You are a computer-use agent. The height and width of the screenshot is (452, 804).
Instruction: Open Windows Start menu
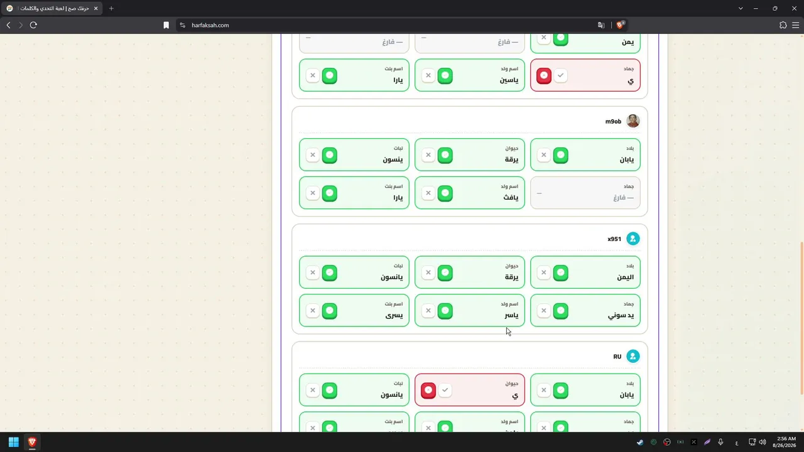[13, 442]
